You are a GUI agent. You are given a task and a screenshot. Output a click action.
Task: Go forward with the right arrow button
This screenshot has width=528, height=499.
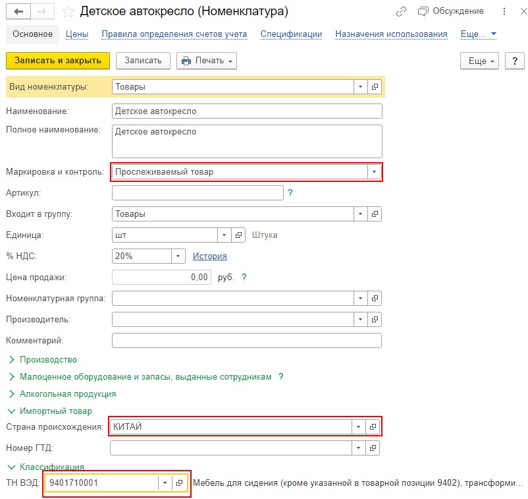(x=42, y=12)
